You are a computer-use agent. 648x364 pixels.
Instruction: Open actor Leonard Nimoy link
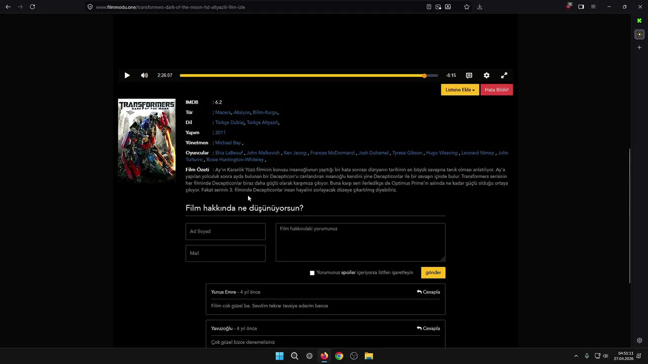point(477,153)
